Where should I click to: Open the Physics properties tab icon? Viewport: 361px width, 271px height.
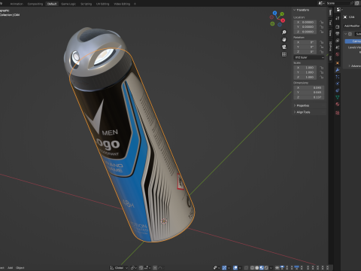point(338,84)
